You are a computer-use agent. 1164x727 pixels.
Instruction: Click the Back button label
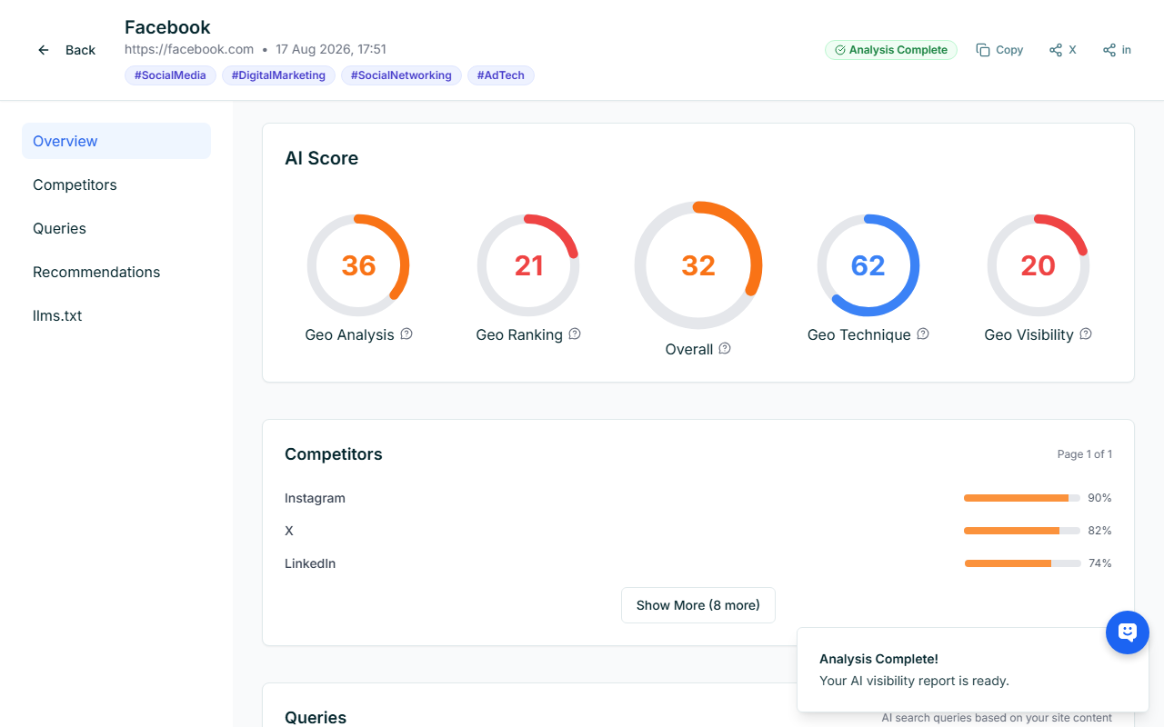click(x=80, y=50)
